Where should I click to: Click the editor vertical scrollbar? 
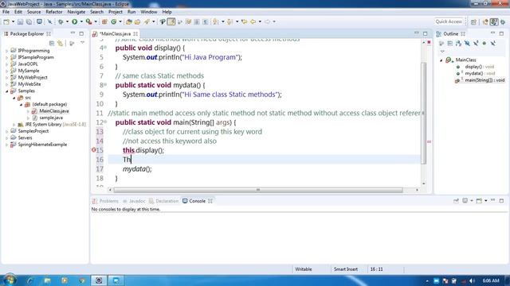[423, 113]
